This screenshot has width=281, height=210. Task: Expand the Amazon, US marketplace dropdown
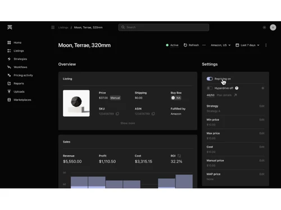tap(221, 45)
